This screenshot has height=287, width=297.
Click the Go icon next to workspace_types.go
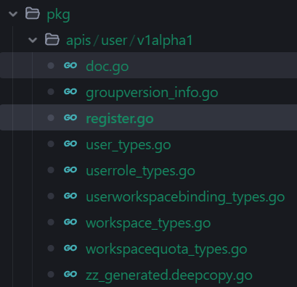(70, 222)
